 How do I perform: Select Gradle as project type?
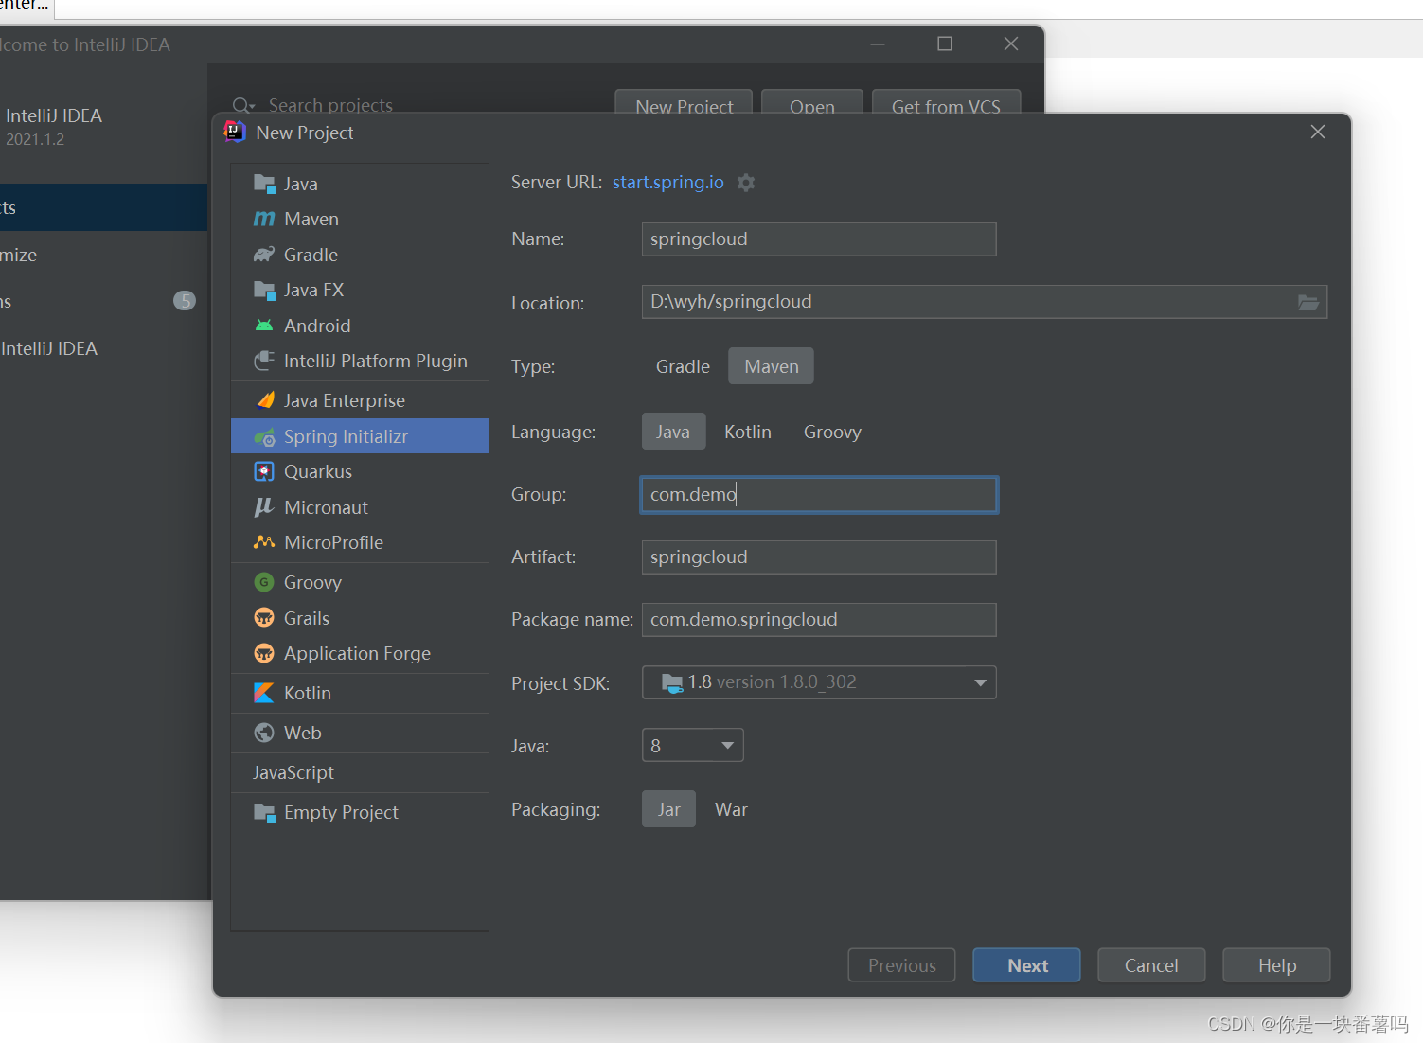(683, 366)
